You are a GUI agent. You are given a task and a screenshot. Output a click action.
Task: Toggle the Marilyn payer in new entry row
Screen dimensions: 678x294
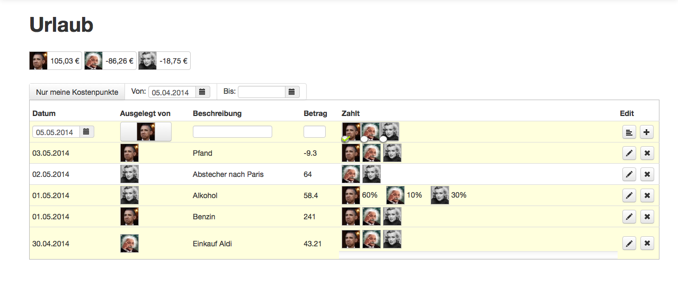390,131
